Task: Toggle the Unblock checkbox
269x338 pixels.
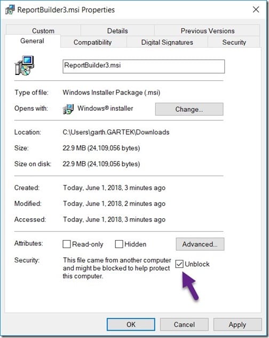Action: (179, 264)
